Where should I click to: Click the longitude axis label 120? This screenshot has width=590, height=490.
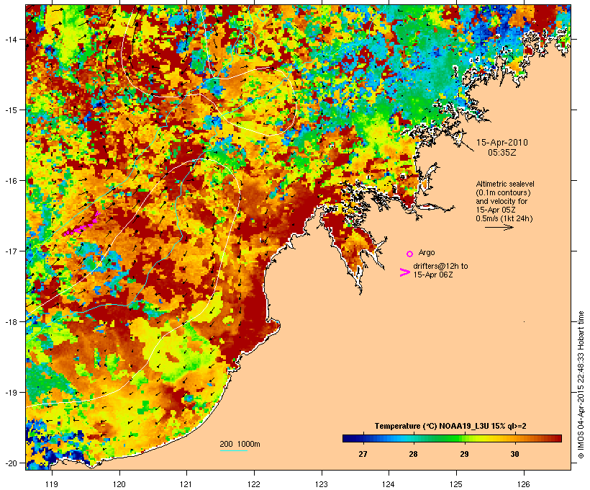pyautogui.click(x=119, y=484)
